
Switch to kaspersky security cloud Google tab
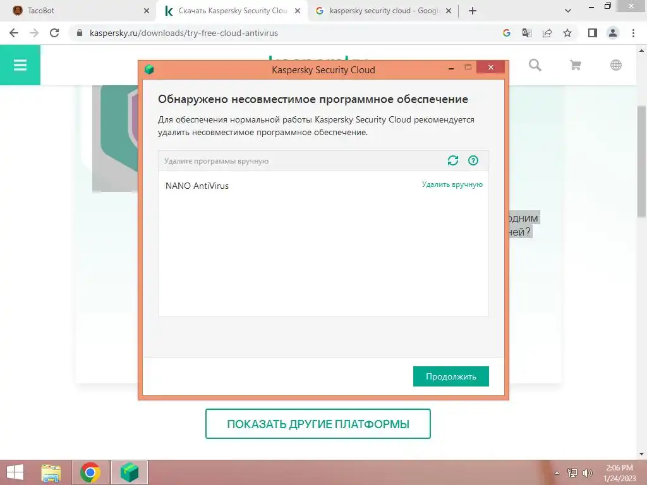pos(383,11)
